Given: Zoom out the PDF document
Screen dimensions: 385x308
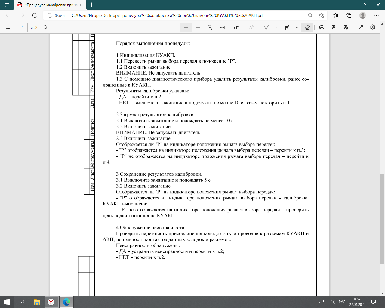Looking at the screenshot, I should (x=186, y=27).
